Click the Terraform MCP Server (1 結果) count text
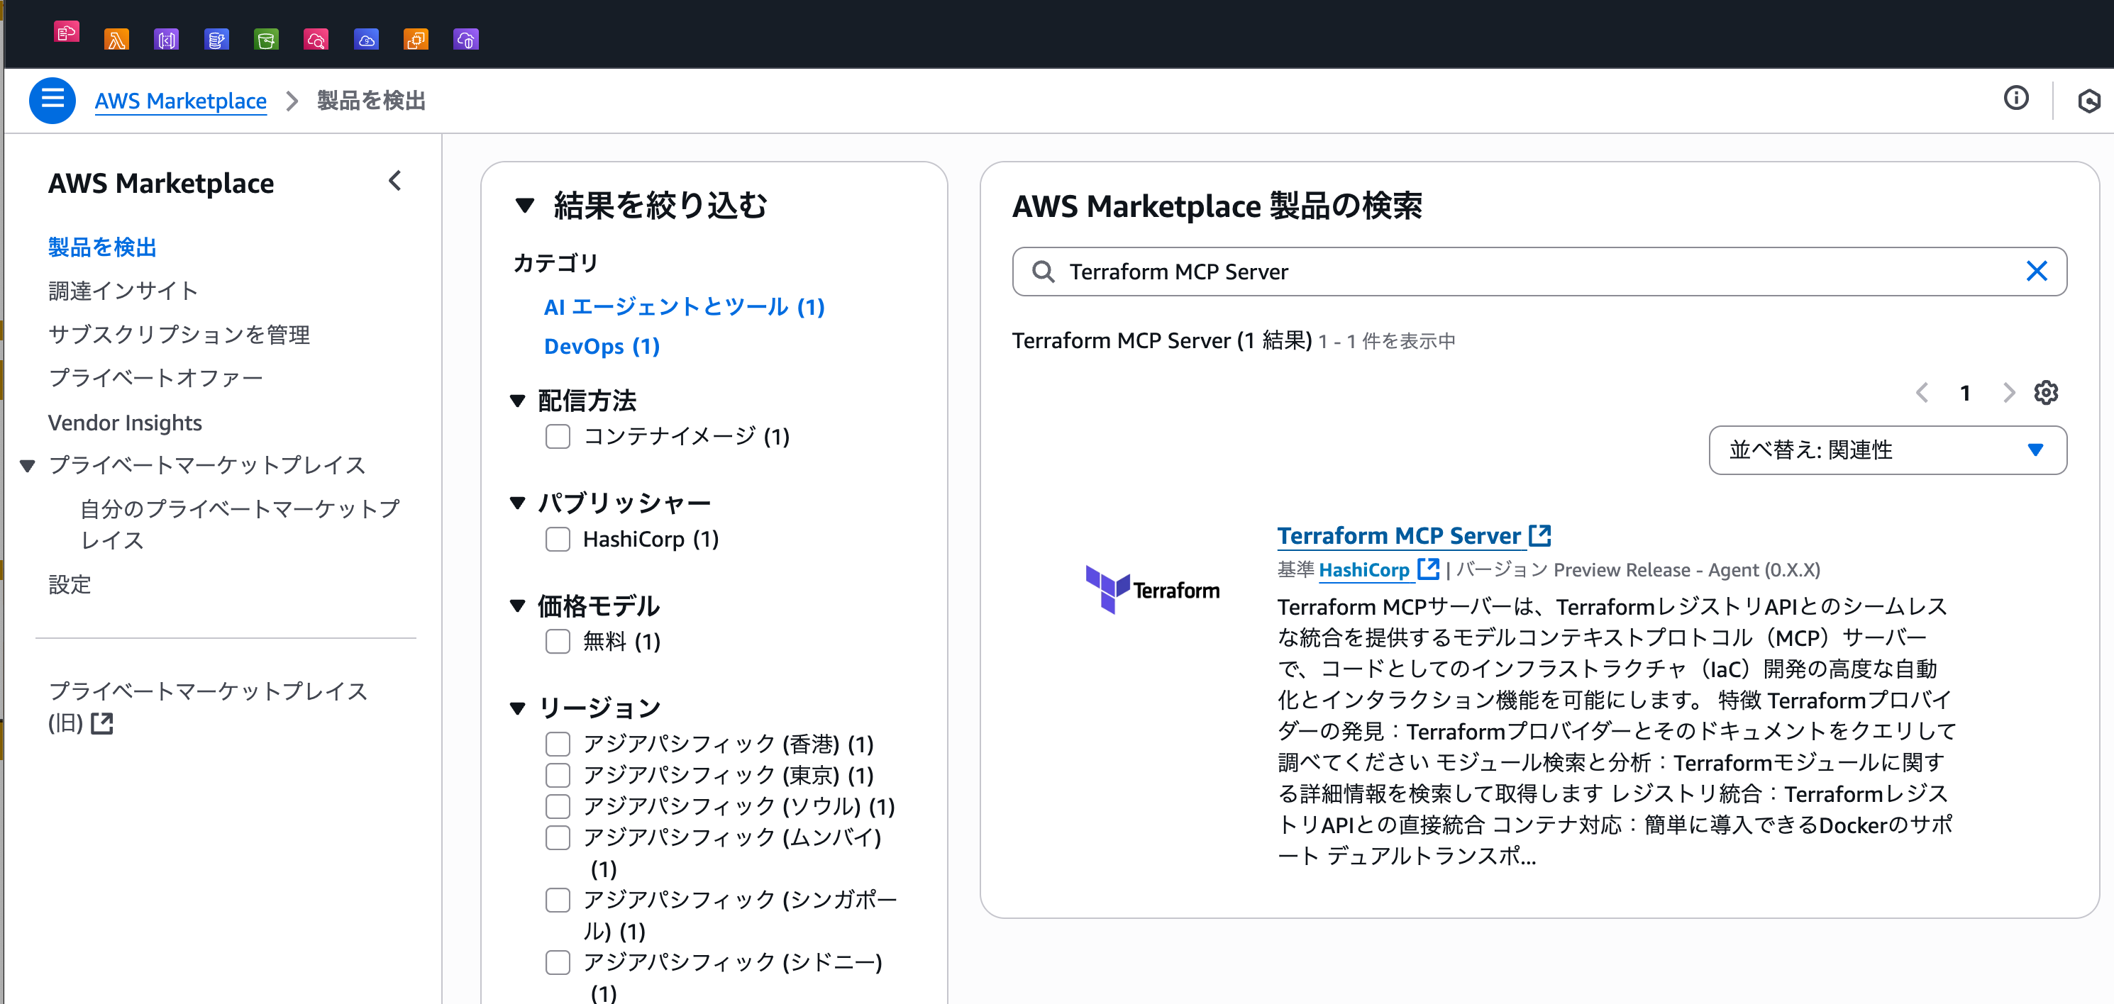The width and height of the screenshot is (2114, 1004). tap(1162, 340)
